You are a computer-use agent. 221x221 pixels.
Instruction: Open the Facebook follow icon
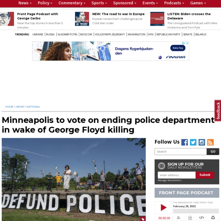[x=185, y=142]
